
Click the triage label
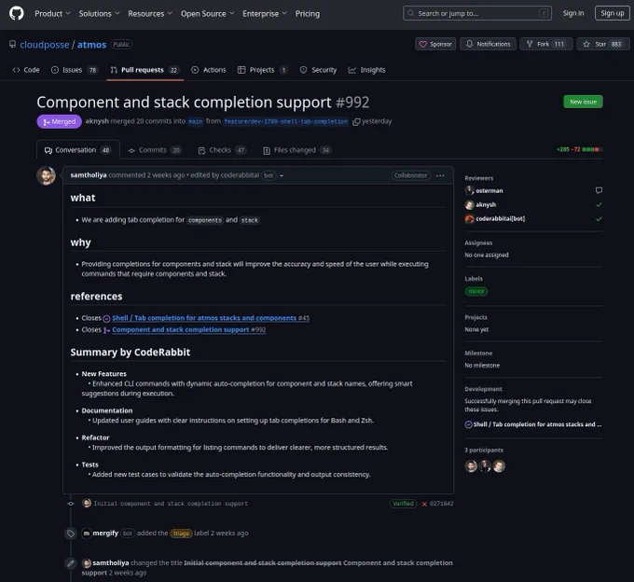click(x=181, y=533)
